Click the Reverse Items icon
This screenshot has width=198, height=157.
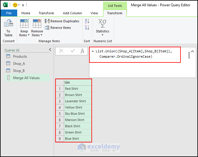click(47, 28)
